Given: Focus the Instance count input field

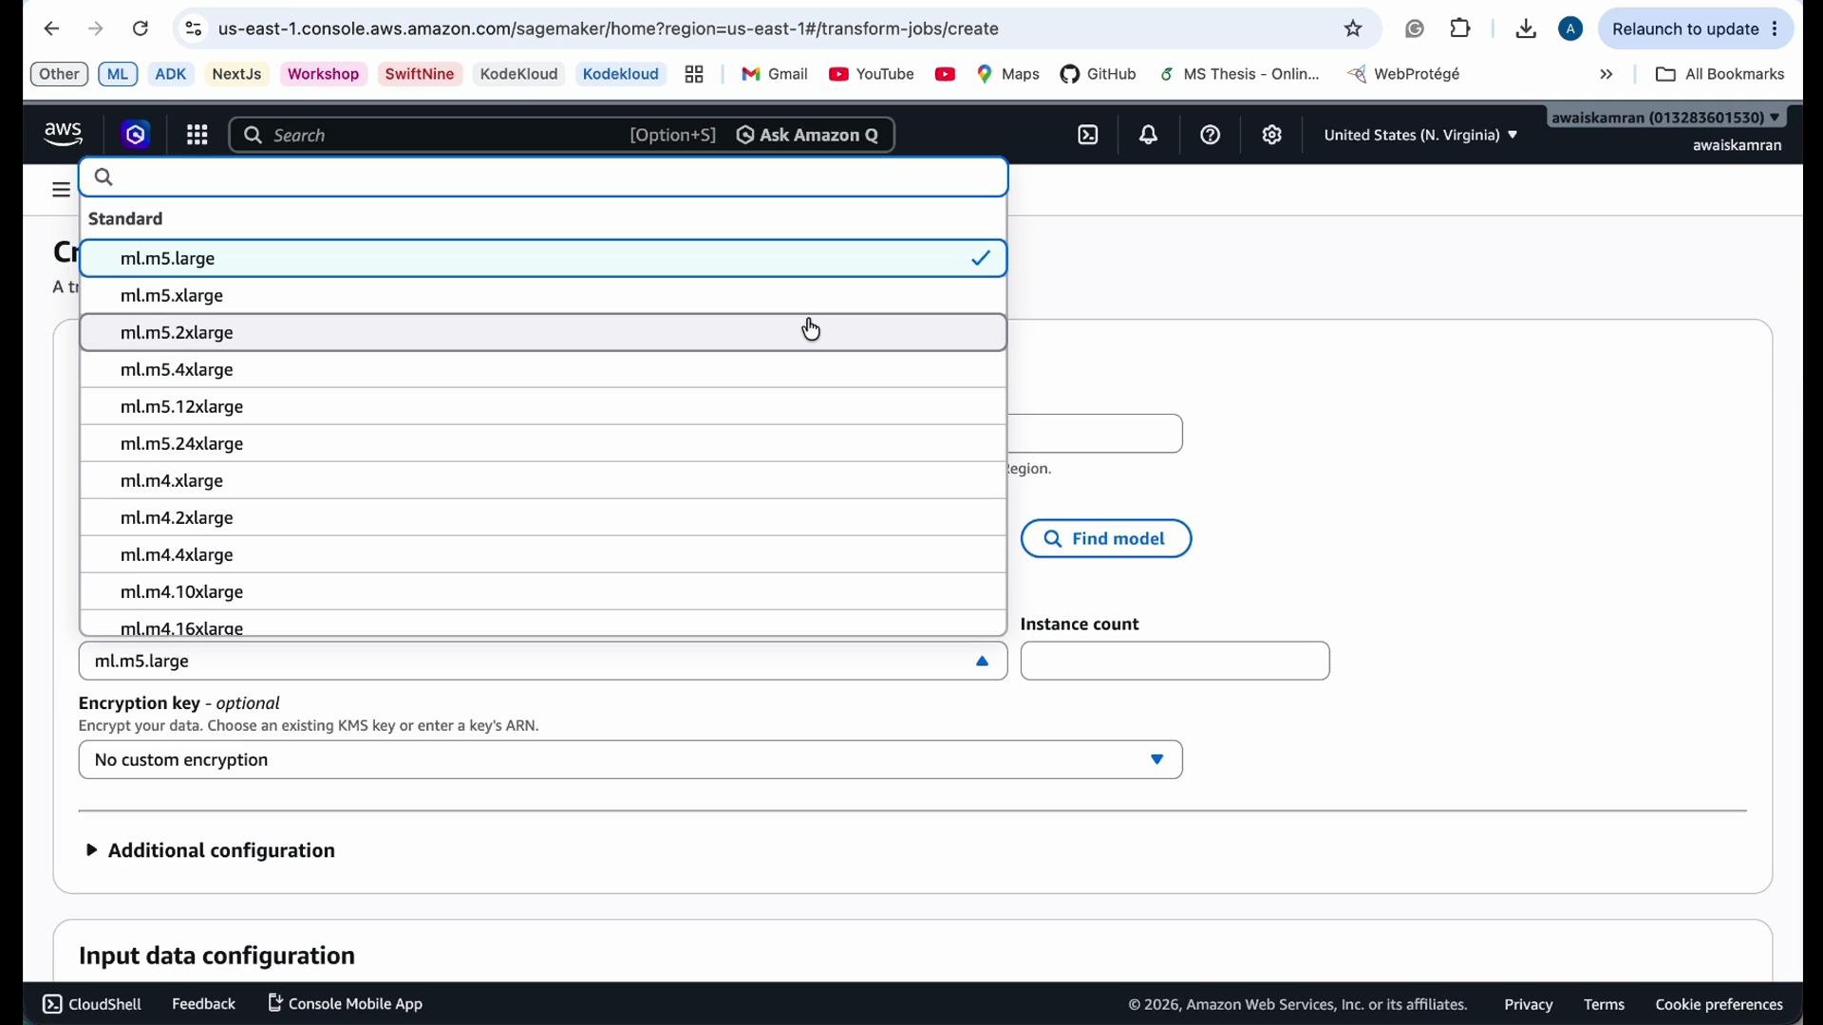Looking at the screenshot, I should (x=1175, y=662).
